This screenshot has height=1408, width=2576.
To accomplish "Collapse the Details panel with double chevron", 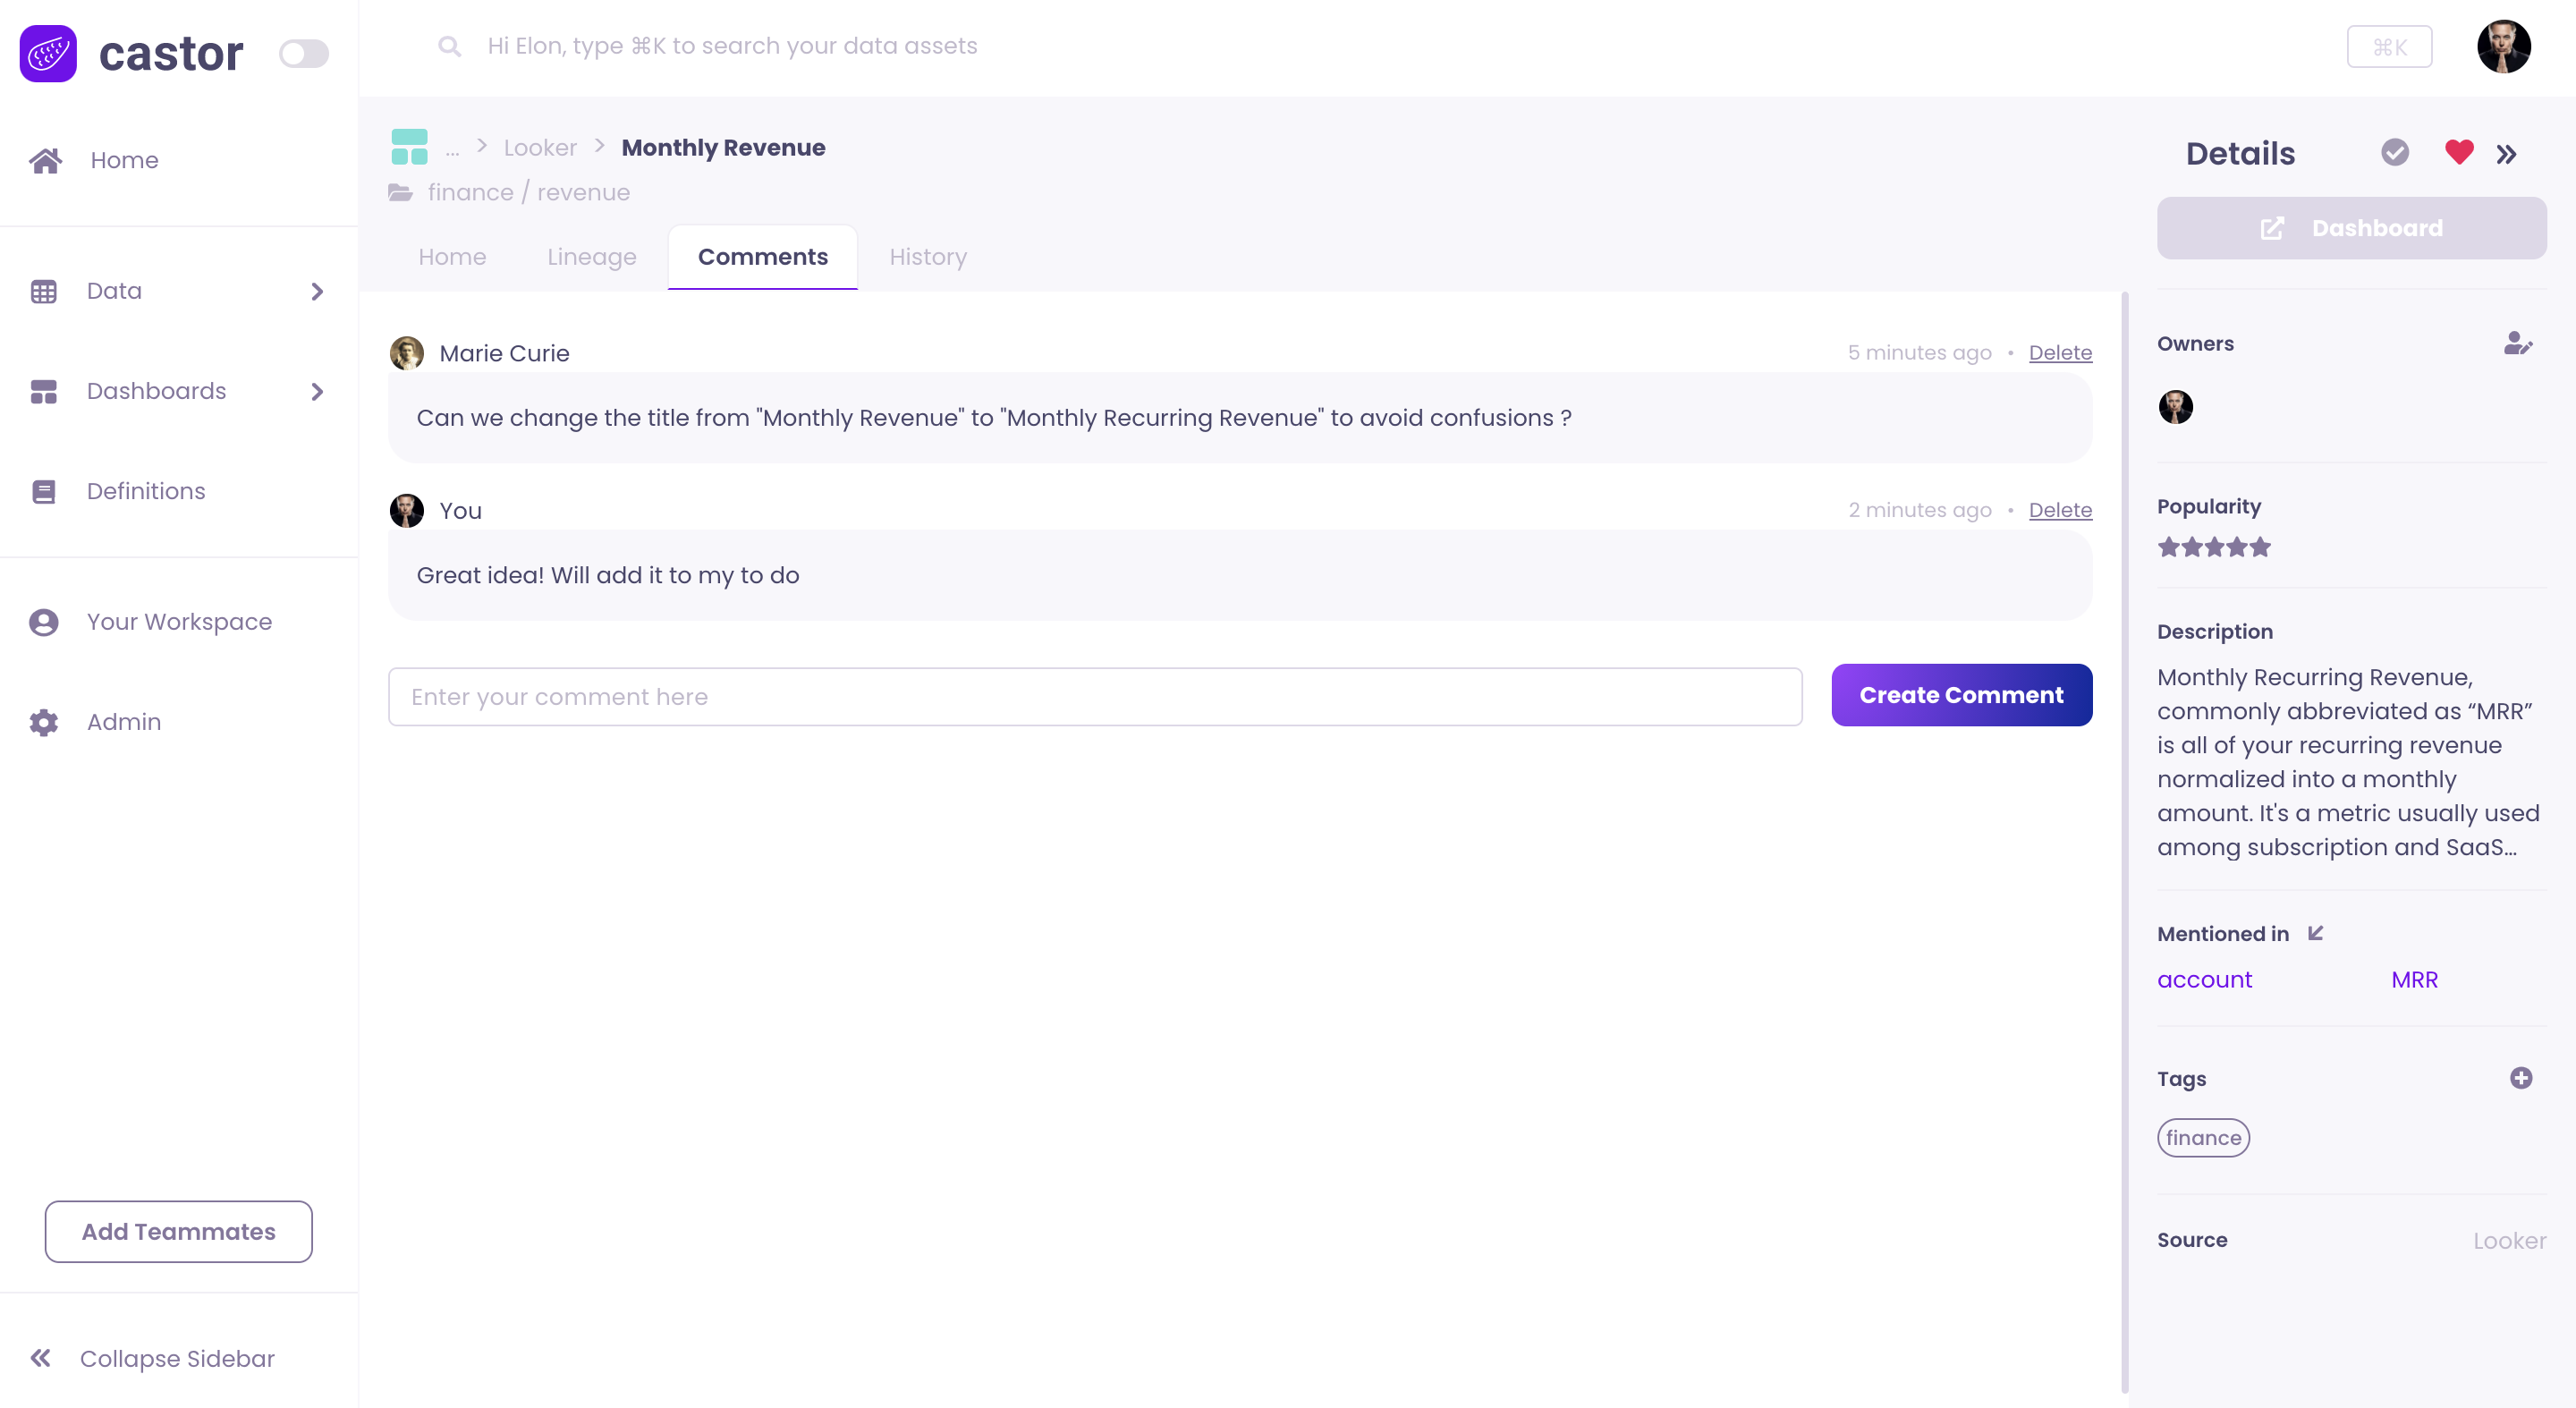I will click(2505, 154).
